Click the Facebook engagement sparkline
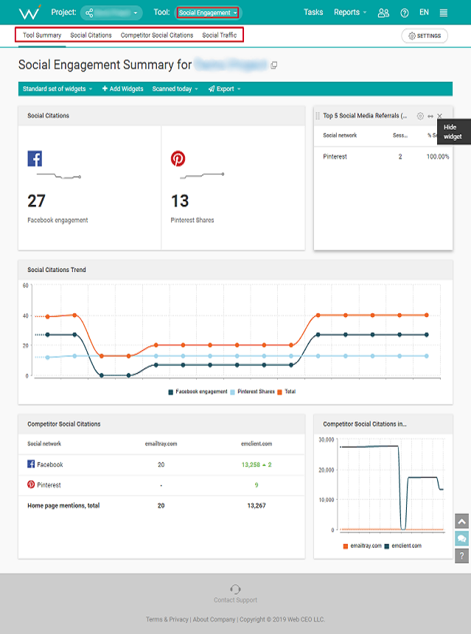The width and height of the screenshot is (471, 634). tap(59, 176)
